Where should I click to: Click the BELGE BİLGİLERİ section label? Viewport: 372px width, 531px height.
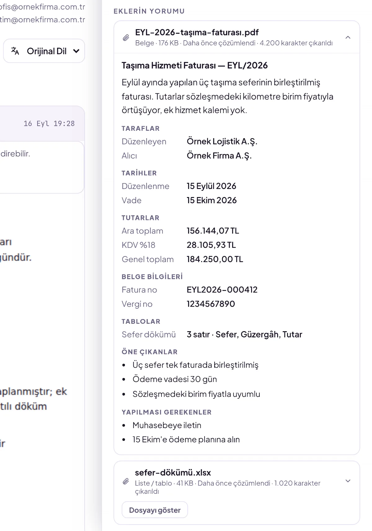pos(152,277)
